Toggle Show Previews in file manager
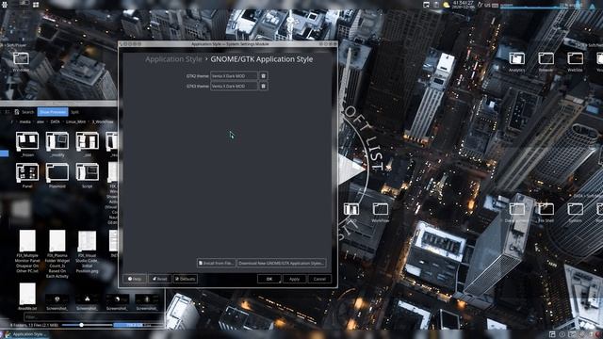603x339 pixels. 53,112
